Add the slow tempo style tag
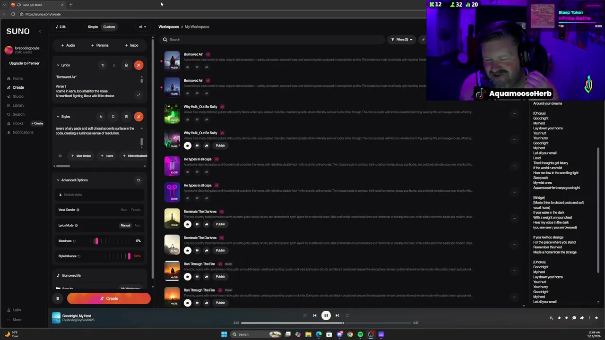 81,156
